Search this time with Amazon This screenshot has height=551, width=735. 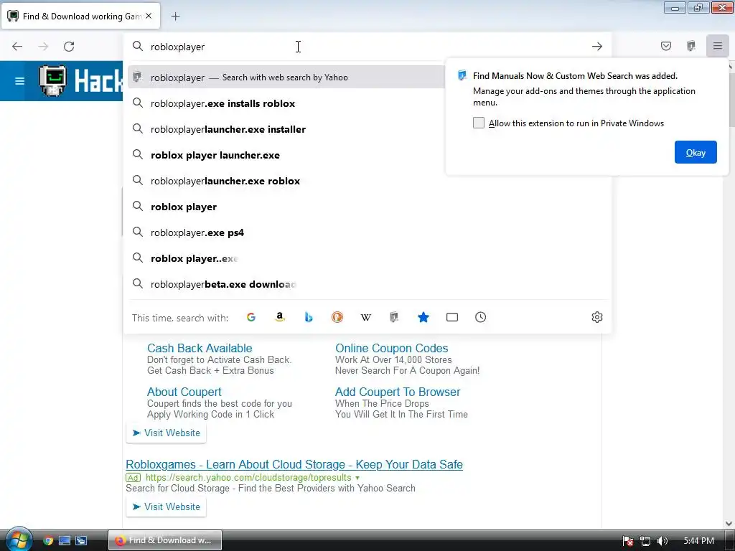pos(280,317)
